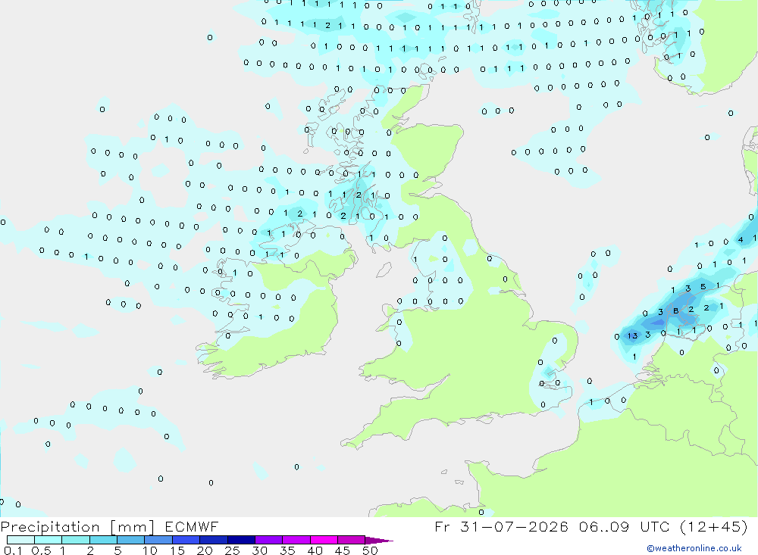Click the legend scale label '50'
Screen dimensions: 758x555
click(x=371, y=550)
